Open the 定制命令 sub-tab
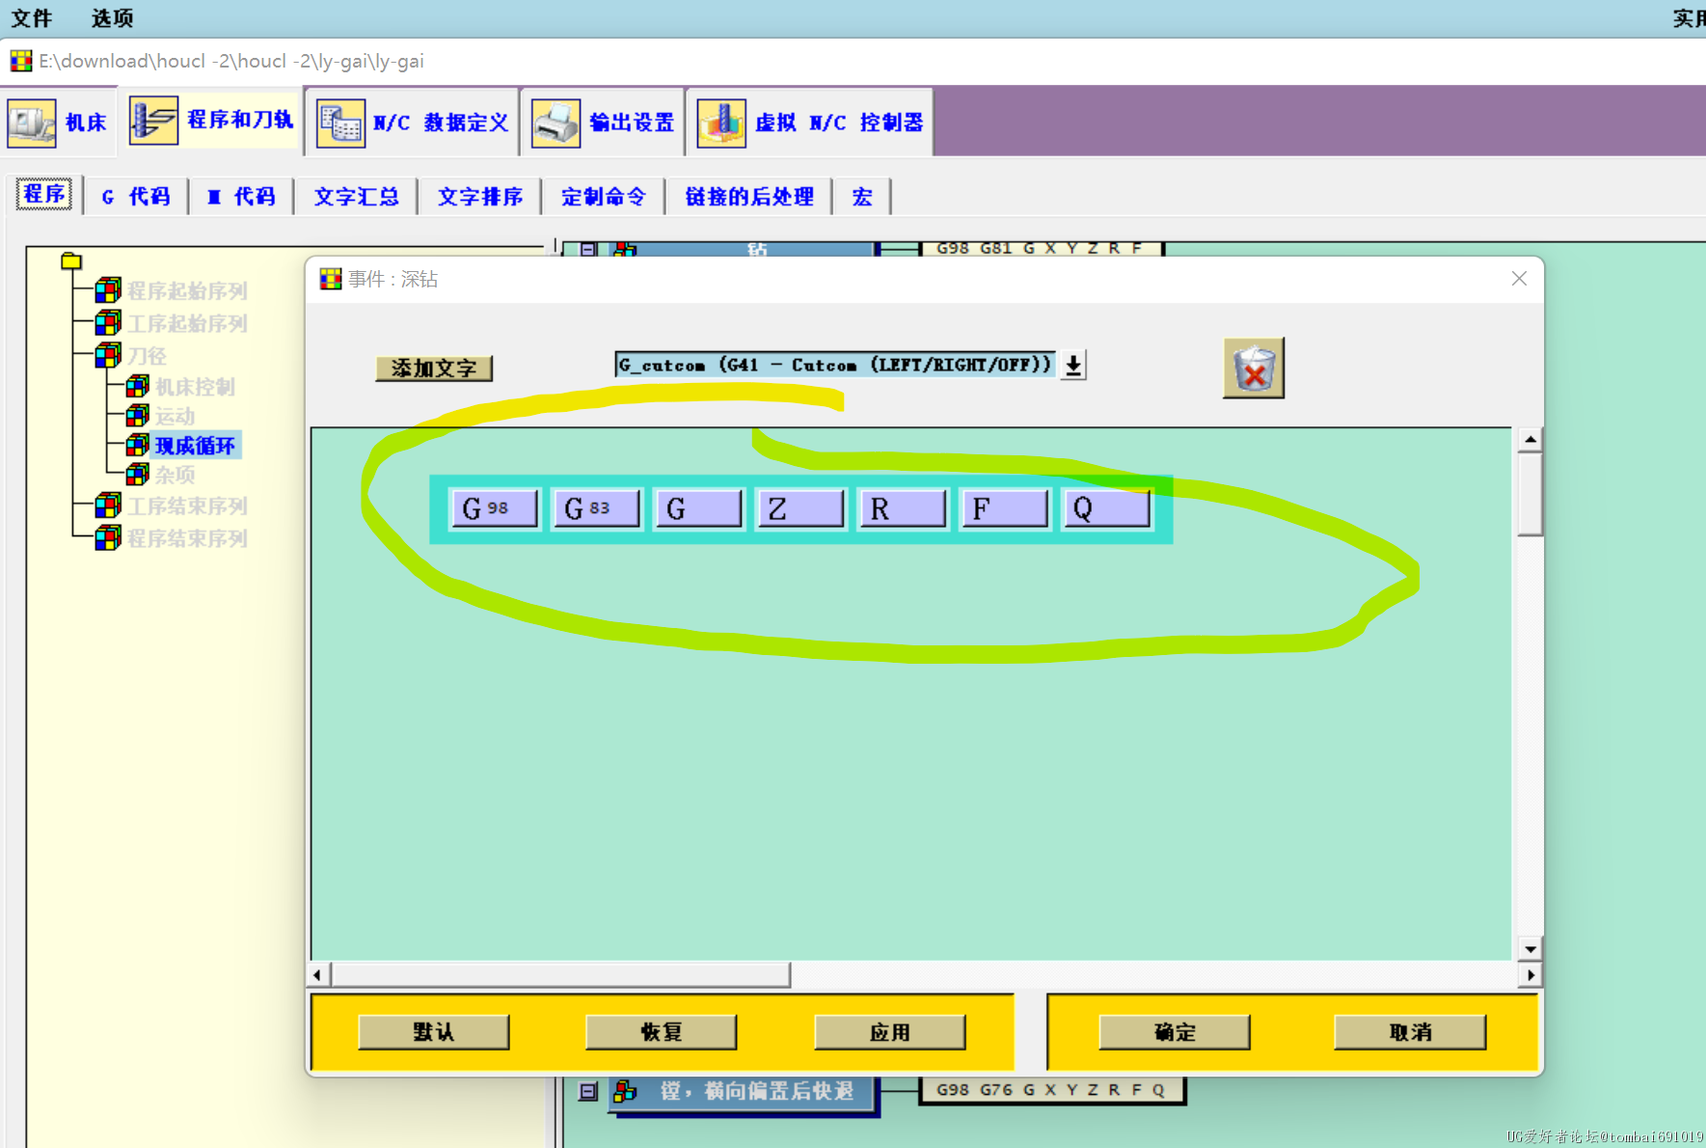1706x1148 pixels. [604, 197]
